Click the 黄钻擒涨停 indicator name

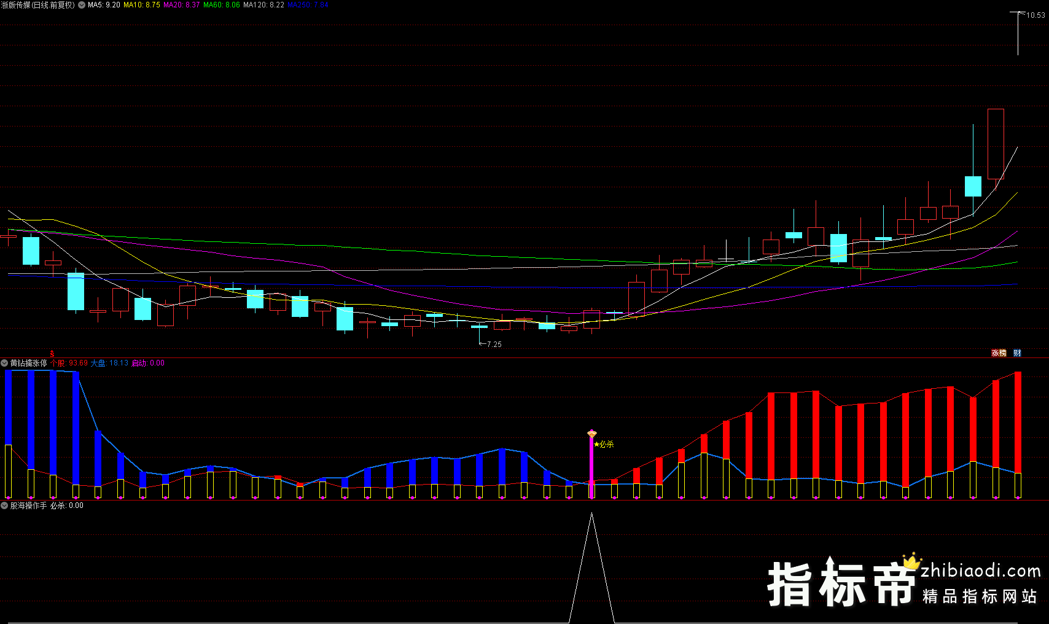point(29,363)
